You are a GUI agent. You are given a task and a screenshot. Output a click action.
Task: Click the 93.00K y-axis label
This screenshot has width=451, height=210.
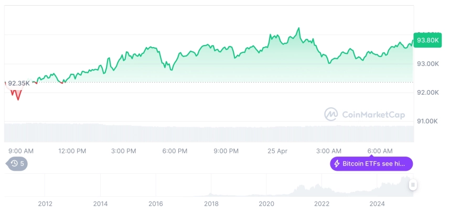[428, 64]
